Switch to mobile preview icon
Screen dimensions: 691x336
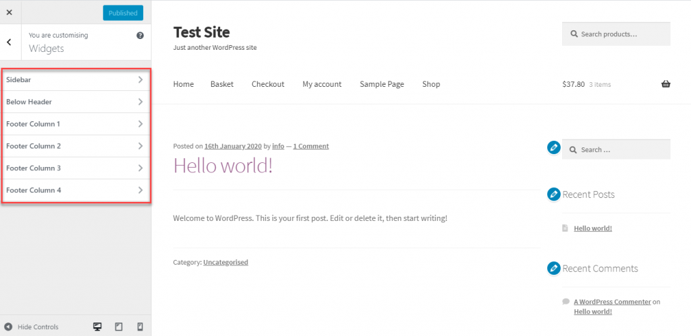click(140, 327)
